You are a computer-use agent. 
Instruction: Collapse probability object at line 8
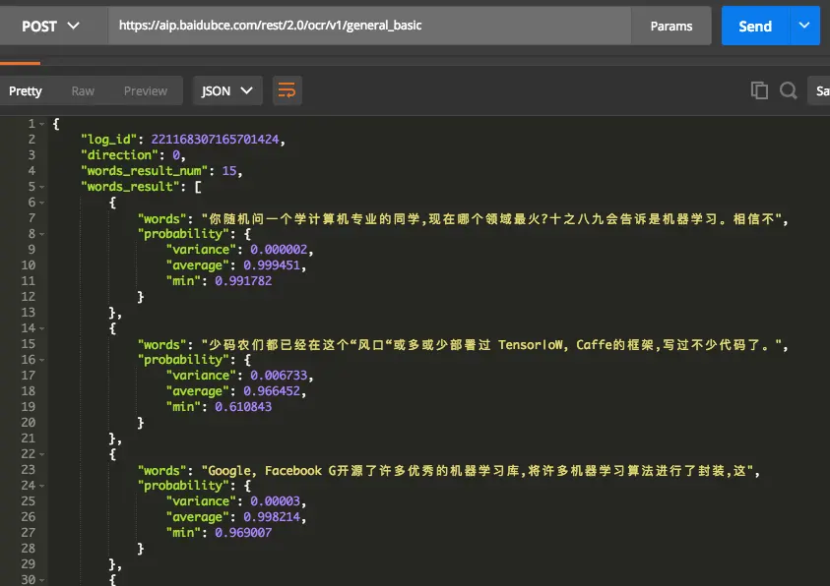point(42,234)
